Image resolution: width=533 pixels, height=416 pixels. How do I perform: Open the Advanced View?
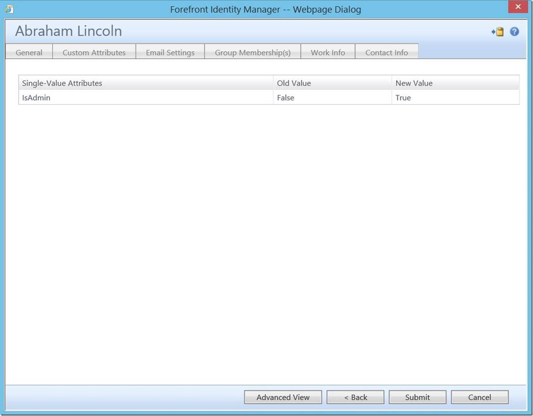[x=283, y=397]
